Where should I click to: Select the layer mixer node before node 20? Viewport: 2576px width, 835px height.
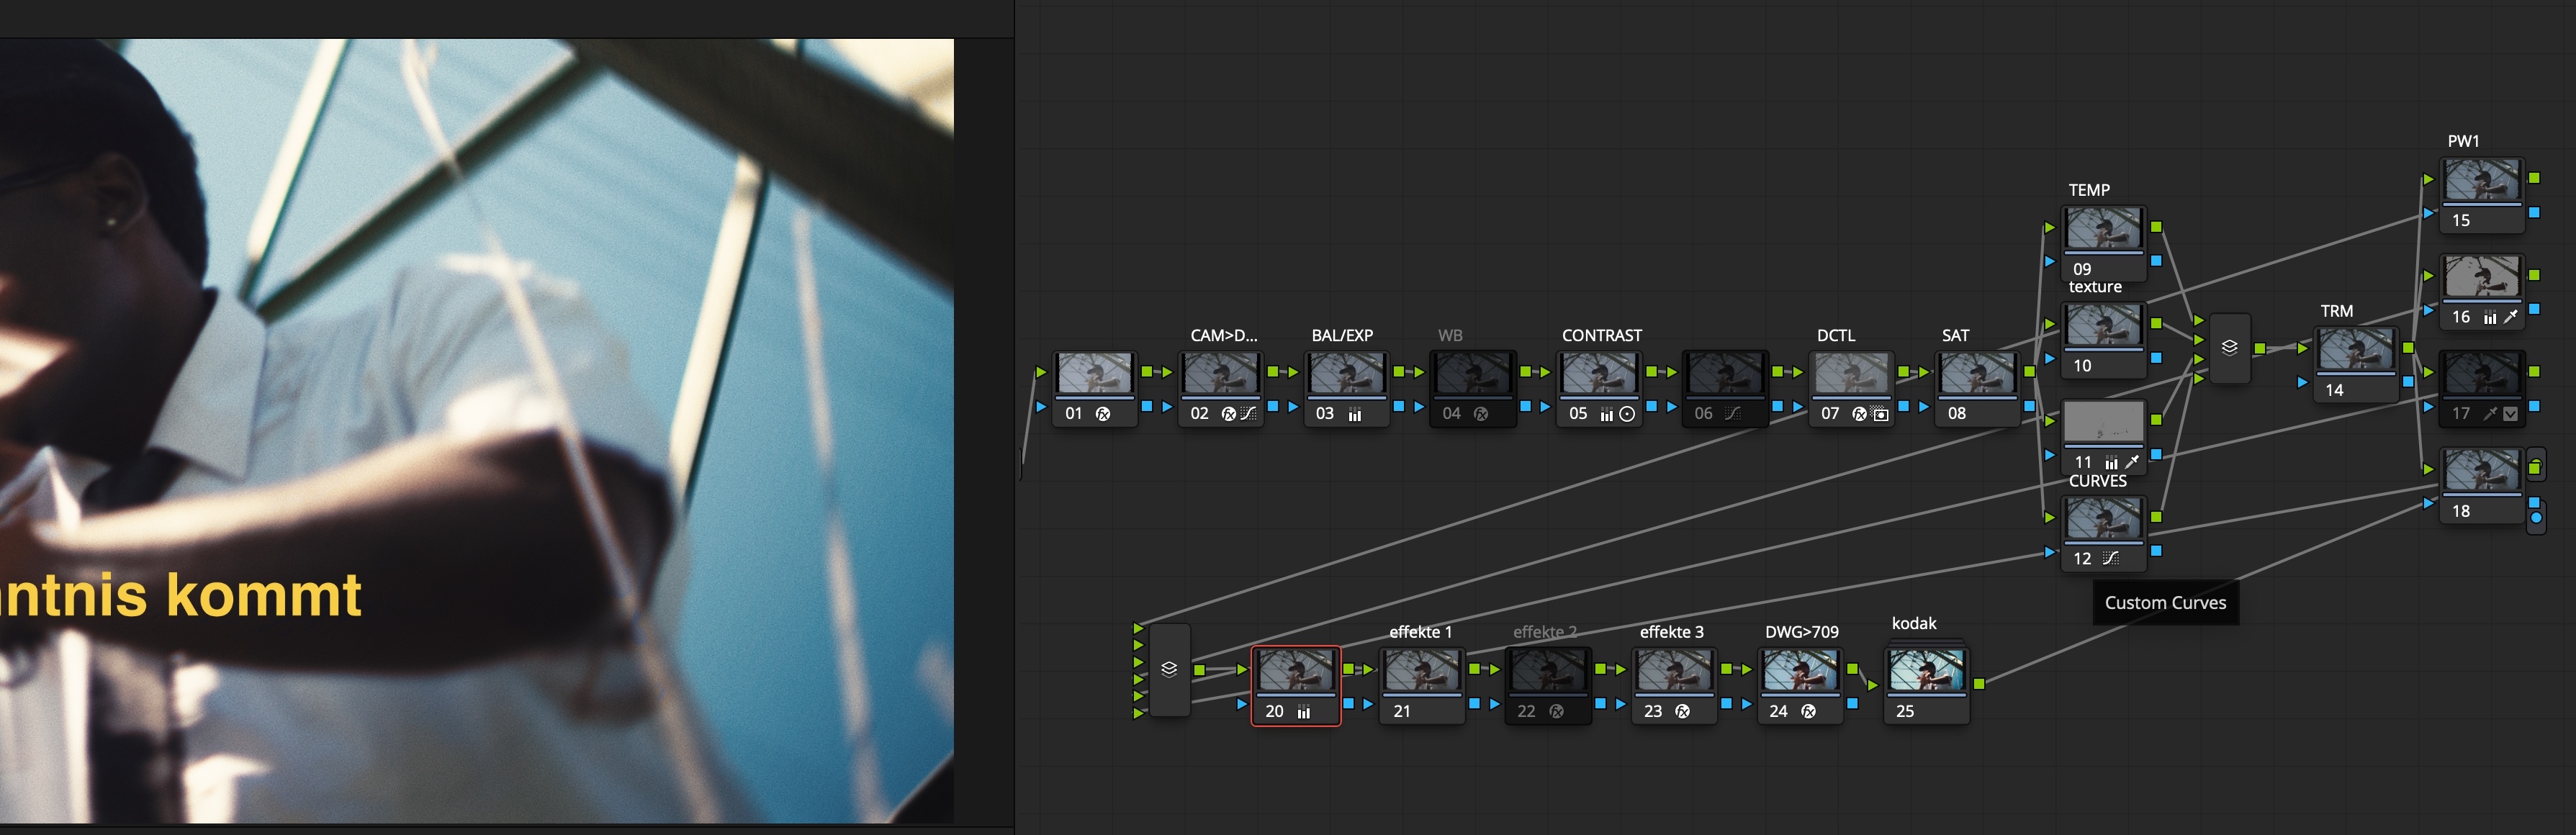point(1169,669)
